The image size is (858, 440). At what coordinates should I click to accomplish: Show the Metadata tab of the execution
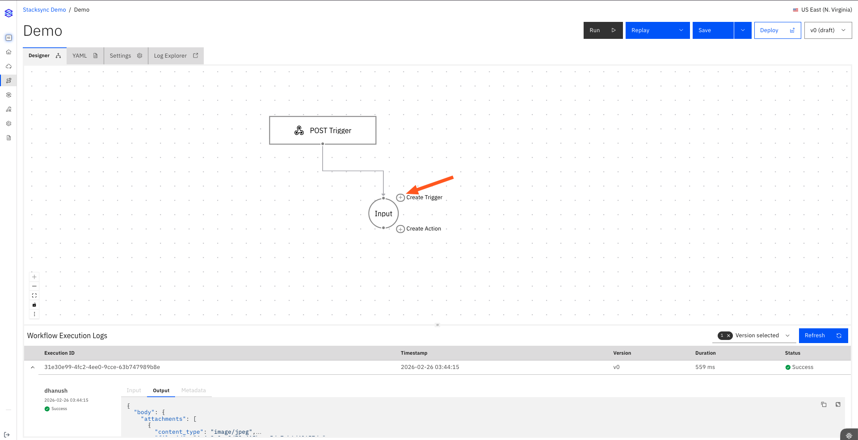pos(193,390)
